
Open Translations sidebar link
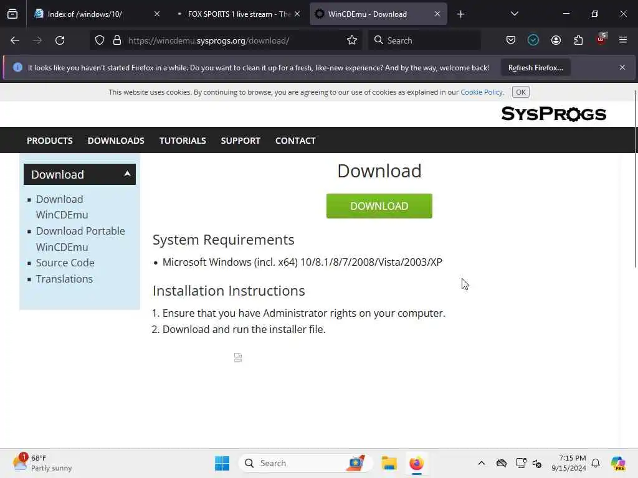point(64,279)
